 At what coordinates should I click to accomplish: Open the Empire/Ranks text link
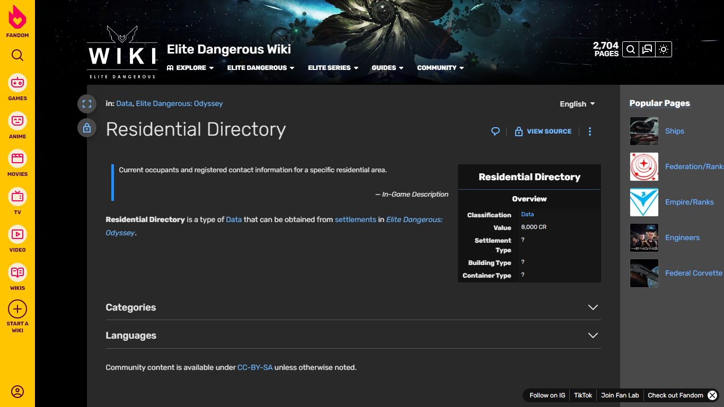tap(690, 202)
